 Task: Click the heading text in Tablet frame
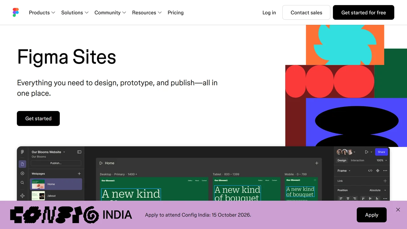pos(238,193)
